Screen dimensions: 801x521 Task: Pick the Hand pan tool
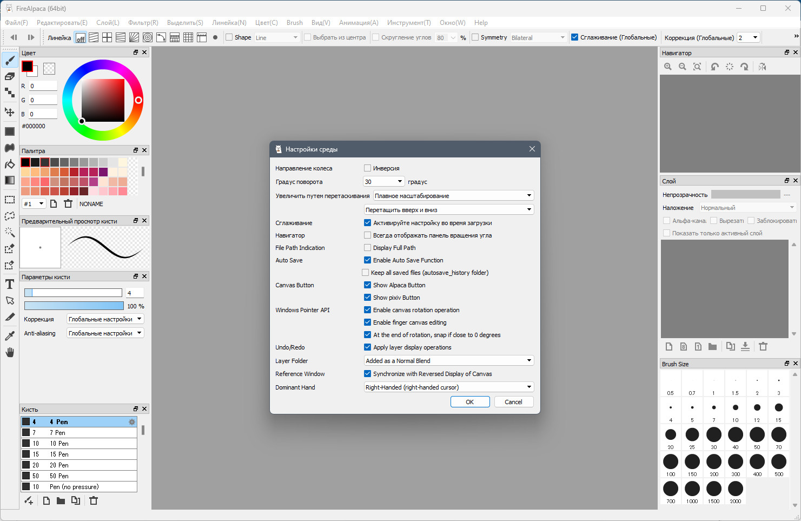click(10, 352)
